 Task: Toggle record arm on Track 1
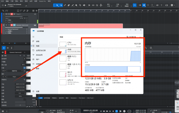pos(12,14)
